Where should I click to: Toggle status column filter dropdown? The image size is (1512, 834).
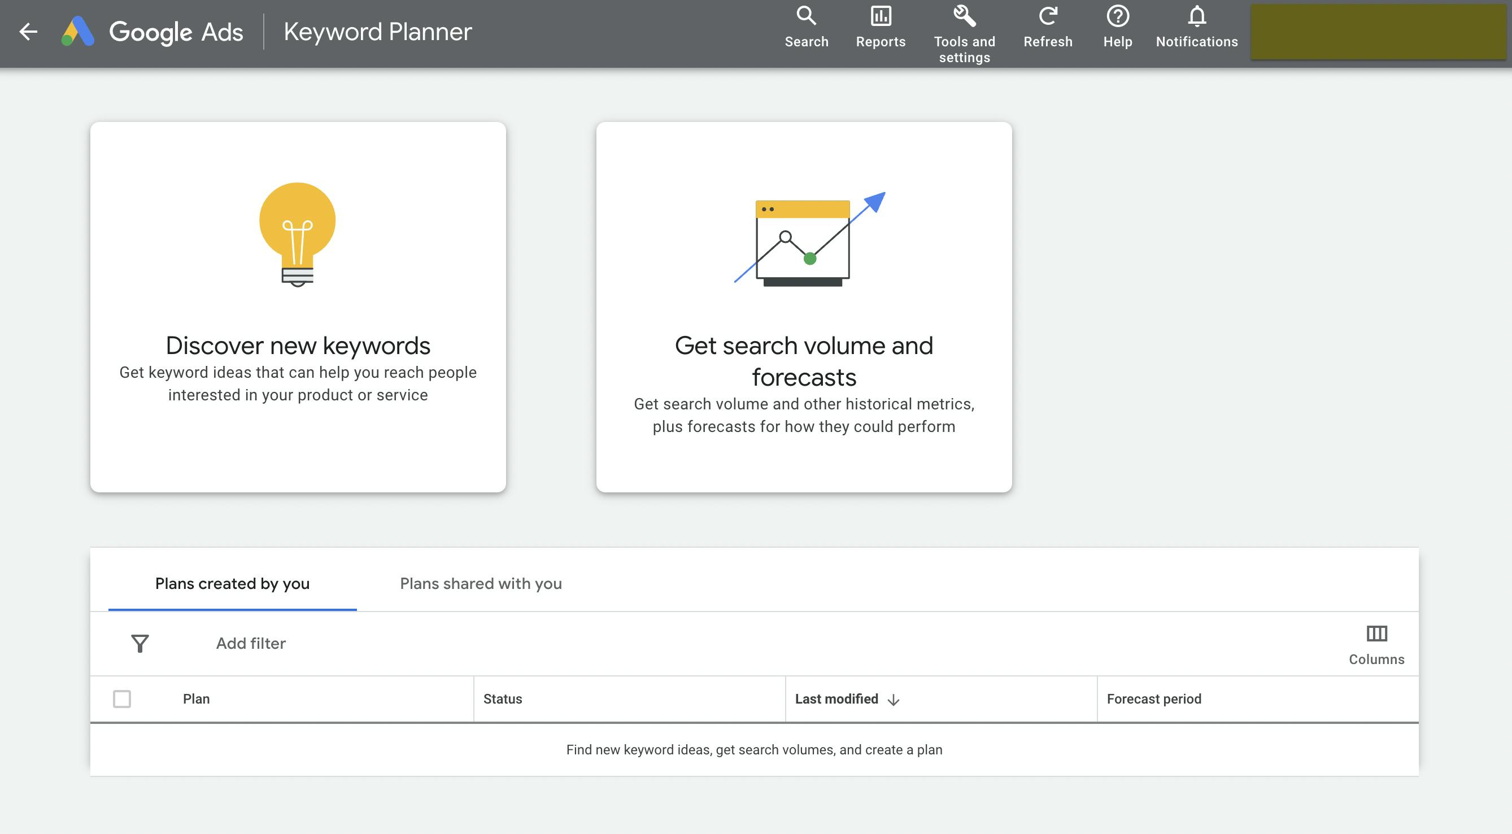pyautogui.click(x=502, y=698)
